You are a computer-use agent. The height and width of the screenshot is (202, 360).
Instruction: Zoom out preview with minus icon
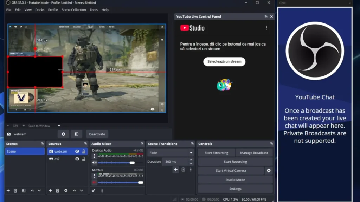8,126
